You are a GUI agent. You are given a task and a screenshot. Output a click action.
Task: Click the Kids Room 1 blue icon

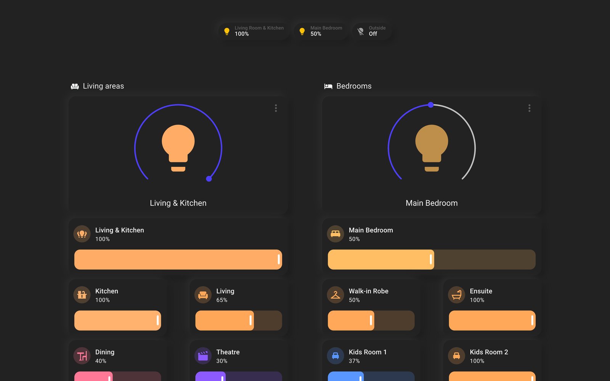click(335, 356)
